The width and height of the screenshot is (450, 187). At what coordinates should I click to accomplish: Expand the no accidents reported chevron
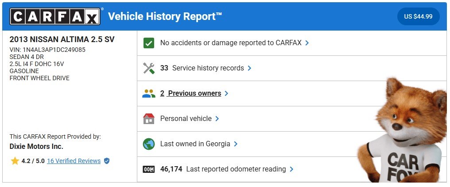point(307,43)
